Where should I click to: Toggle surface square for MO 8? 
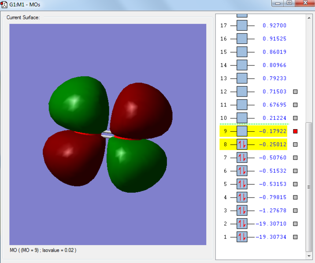[x=295, y=144]
